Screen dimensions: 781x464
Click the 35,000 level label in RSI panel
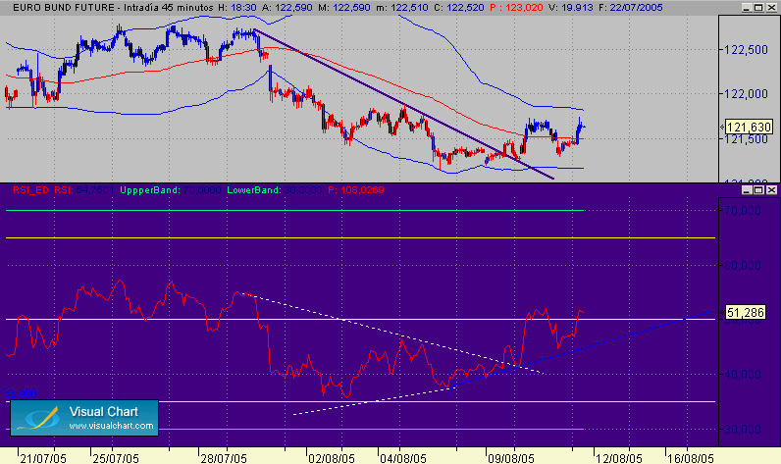click(22, 393)
